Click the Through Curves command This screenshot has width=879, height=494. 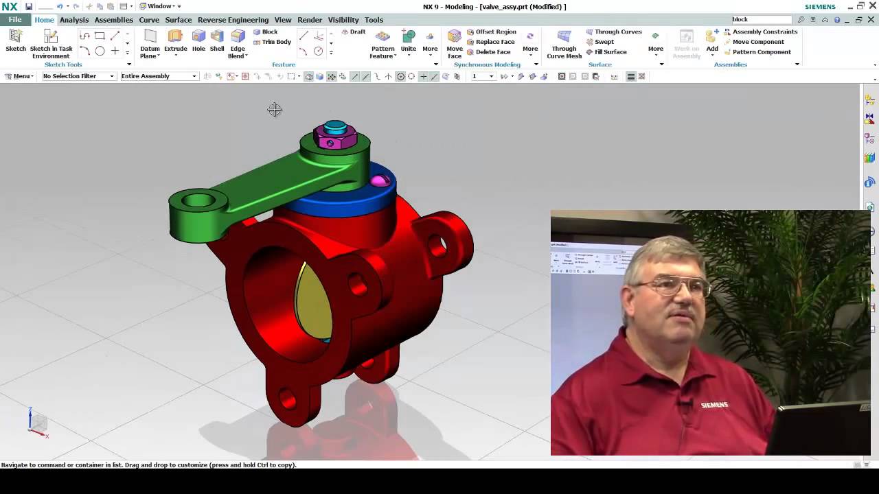coord(614,32)
